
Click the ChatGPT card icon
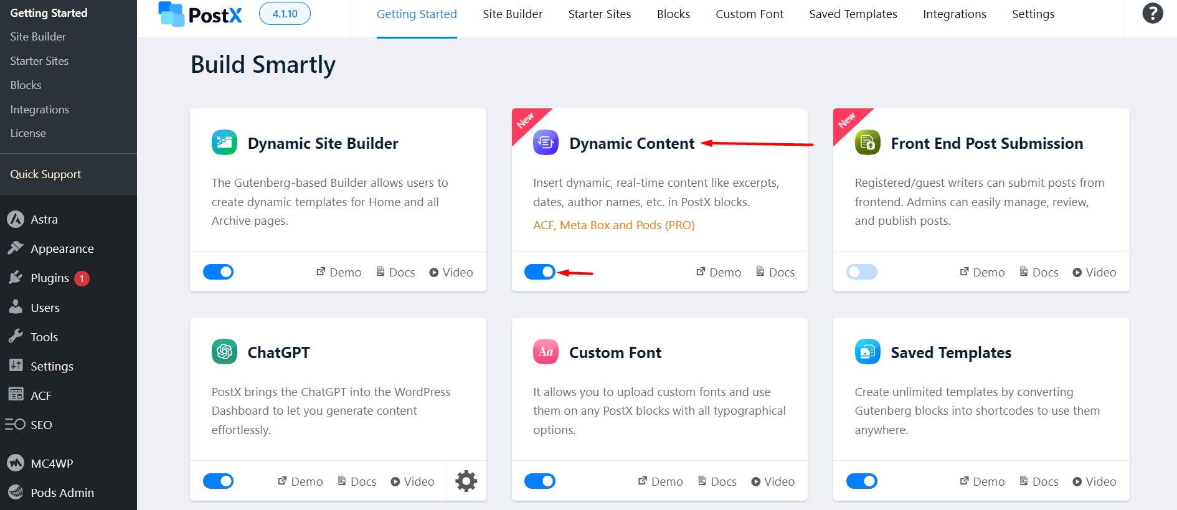coord(224,352)
